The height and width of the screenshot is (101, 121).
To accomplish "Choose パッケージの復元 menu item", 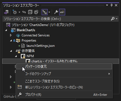I will pyautogui.click(x=64, y=66).
